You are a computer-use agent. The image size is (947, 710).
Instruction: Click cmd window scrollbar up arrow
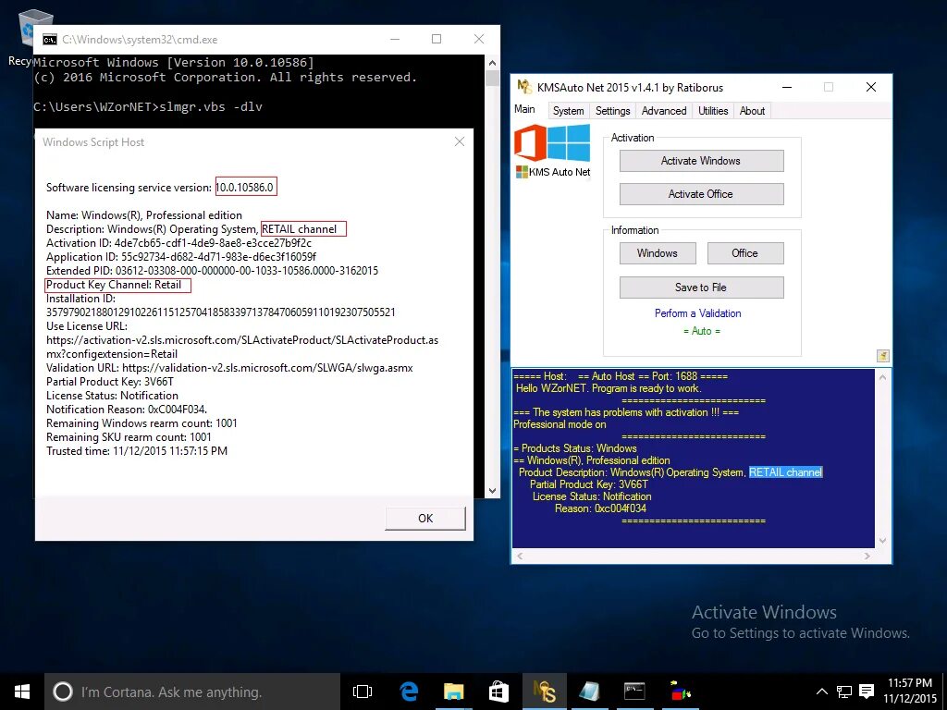tap(492, 63)
